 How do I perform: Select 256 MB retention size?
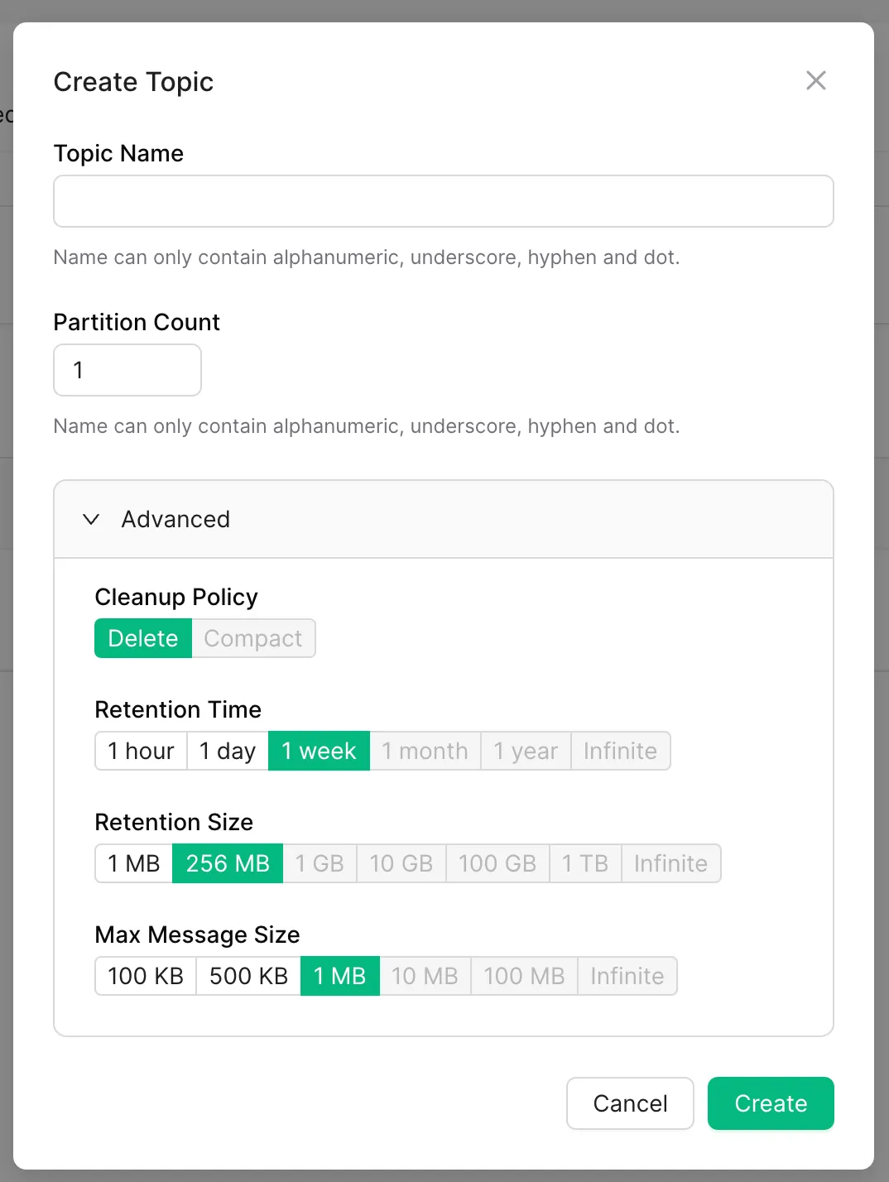point(228,863)
